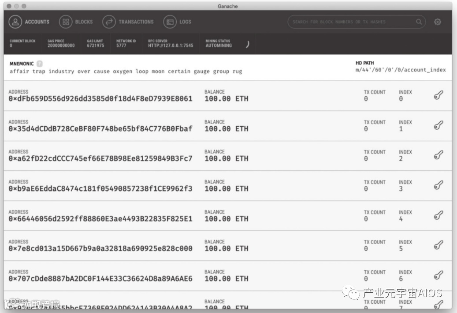Open the Accounts tab
This screenshot has height=313, width=457.
29,22
